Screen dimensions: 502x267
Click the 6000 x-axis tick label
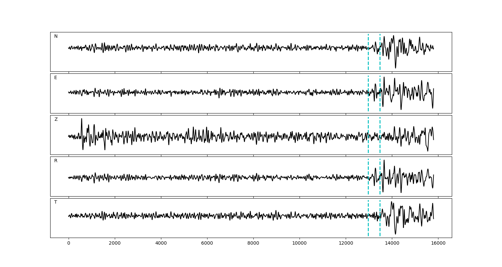tap(207, 244)
